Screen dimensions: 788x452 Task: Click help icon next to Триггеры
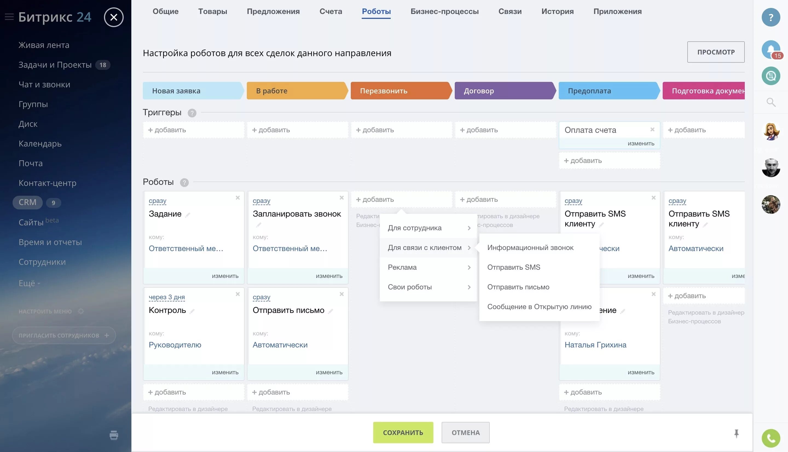(192, 113)
